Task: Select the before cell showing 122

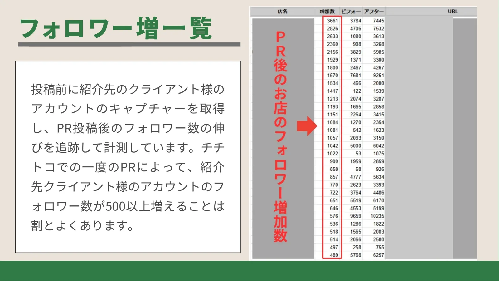Action: [357, 91]
